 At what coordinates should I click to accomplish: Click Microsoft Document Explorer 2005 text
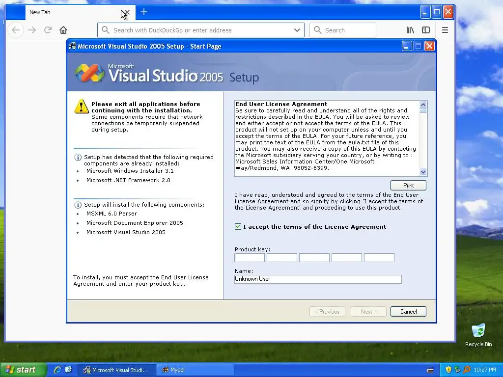click(135, 223)
